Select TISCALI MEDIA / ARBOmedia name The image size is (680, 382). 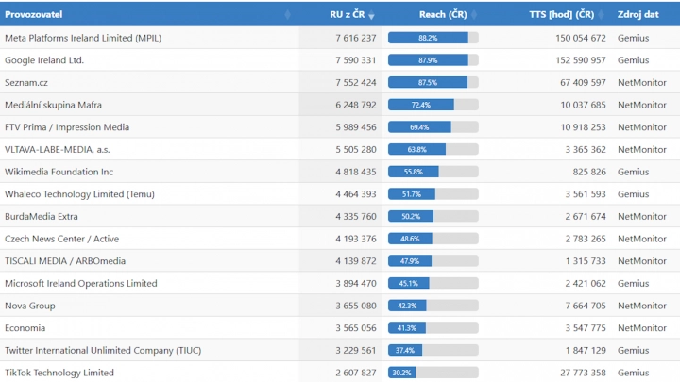pyautogui.click(x=65, y=260)
